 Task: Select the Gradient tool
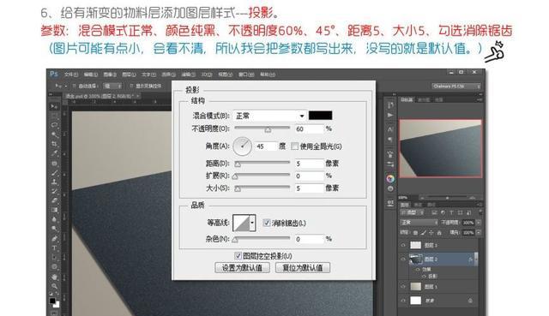(54, 210)
